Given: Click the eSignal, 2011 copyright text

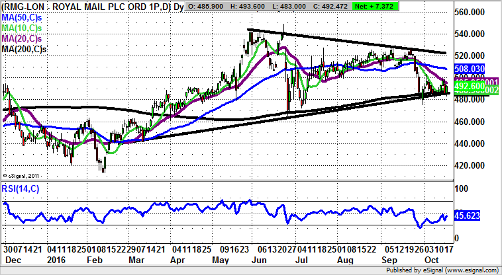Looking at the screenshot, I should pyautogui.click(x=23, y=175).
